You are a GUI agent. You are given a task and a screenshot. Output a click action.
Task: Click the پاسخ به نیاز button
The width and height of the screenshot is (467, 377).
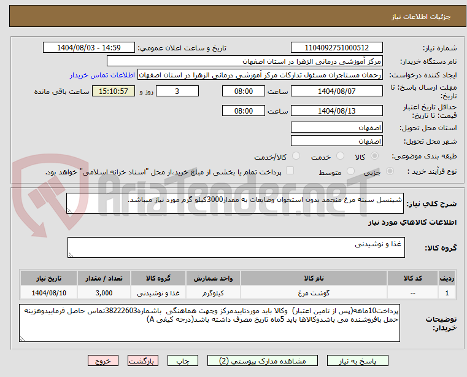coord(357,360)
